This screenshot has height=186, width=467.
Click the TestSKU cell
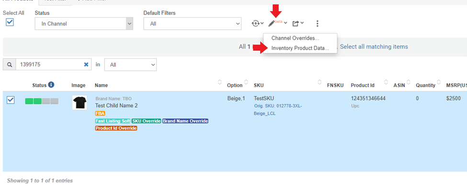(263, 98)
